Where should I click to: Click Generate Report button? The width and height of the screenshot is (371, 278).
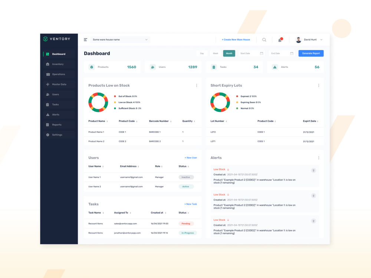[x=311, y=53]
